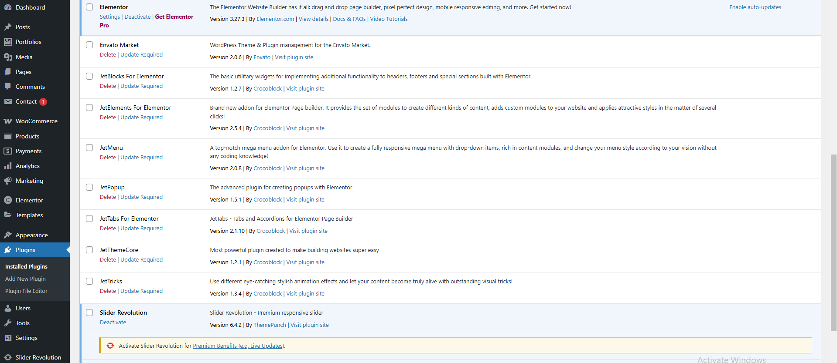Visit the ThemePunch author link
The width and height of the screenshot is (837, 363).
coord(270,325)
